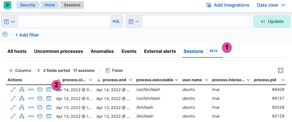The image size is (292, 122).
Task: Click the cube icon in fourth row
Action: click(x=40, y=116)
